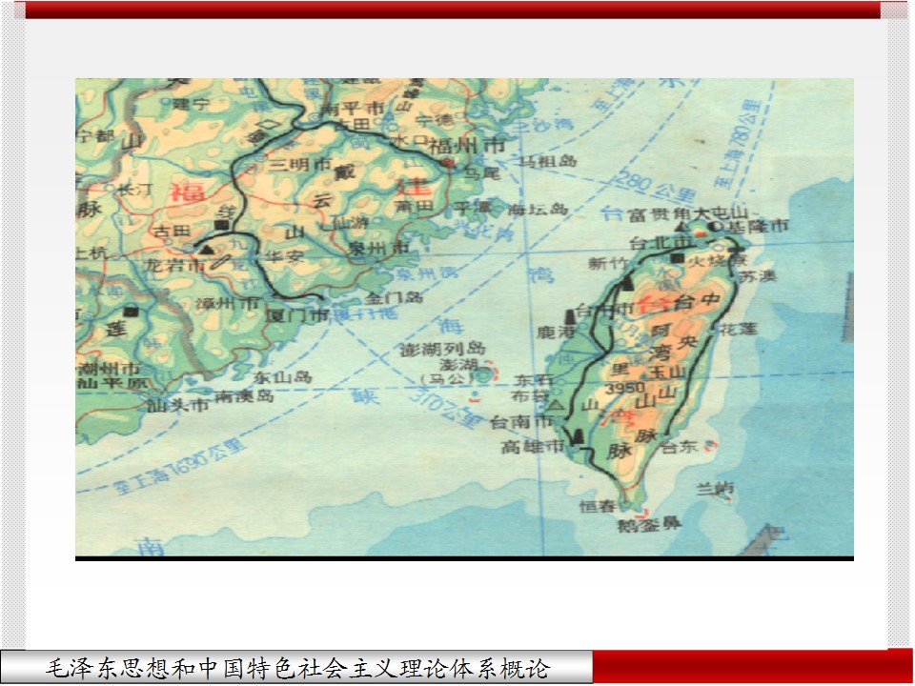Click the 三明市 label

tap(296, 163)
